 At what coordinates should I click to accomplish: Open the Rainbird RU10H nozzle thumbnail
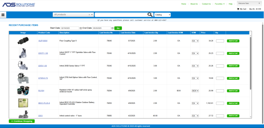point(23,90)
